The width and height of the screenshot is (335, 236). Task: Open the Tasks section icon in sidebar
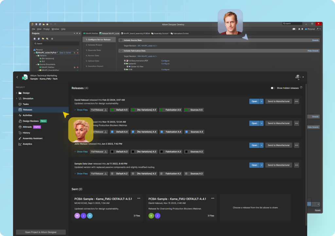[20, 104]
